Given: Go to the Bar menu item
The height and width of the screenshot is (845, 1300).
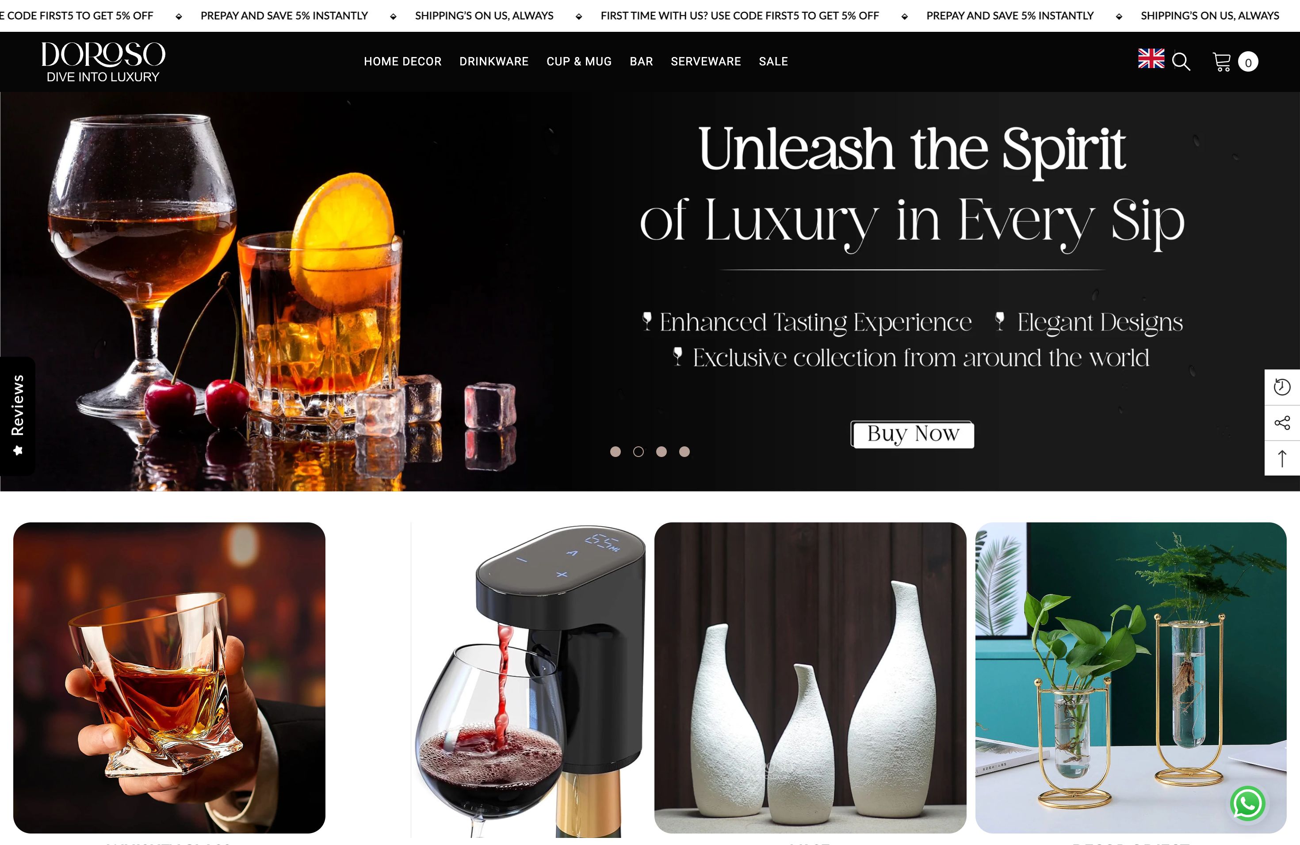Looking at the screenshot, I should [x=641, y=62].
